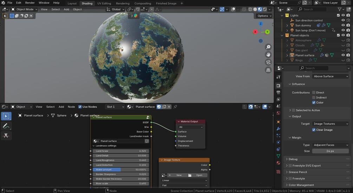Switch to the Compositing workspace tab

tap(143, 4)
